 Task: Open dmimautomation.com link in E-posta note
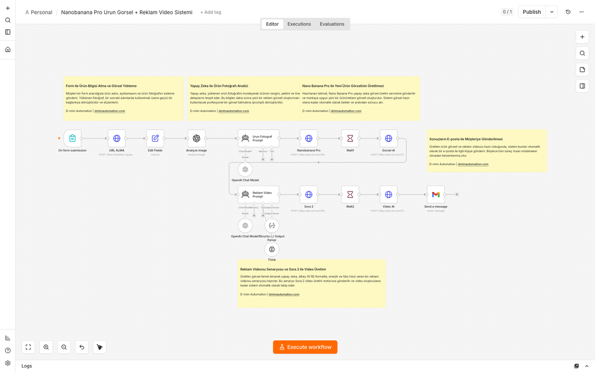pos(473,164)
